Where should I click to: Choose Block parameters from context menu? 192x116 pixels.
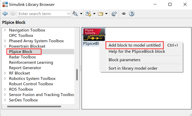point(124,60)
